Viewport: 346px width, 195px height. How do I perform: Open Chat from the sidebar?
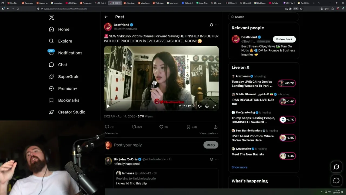pyautogui.click(x=58, y=65)
